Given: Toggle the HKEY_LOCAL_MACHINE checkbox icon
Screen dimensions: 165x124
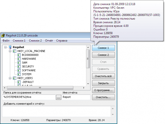Looking at the screenshot, I should tap(14, 51).
